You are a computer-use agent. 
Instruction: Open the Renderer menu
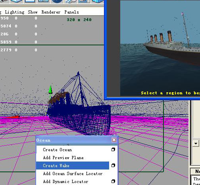click(51, 12)
